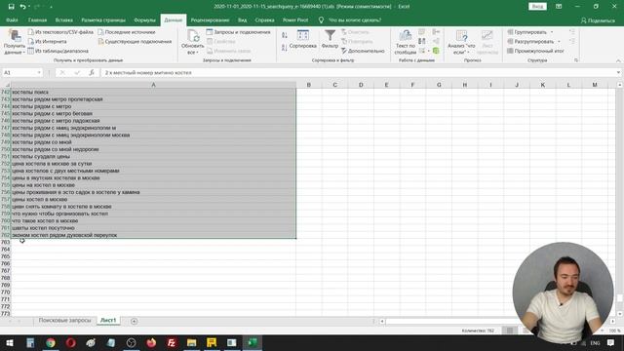Choose Из Интернета data source
The height and width of the screenshot is (351, 624).
pyautogui.click(x=48, y=41)
